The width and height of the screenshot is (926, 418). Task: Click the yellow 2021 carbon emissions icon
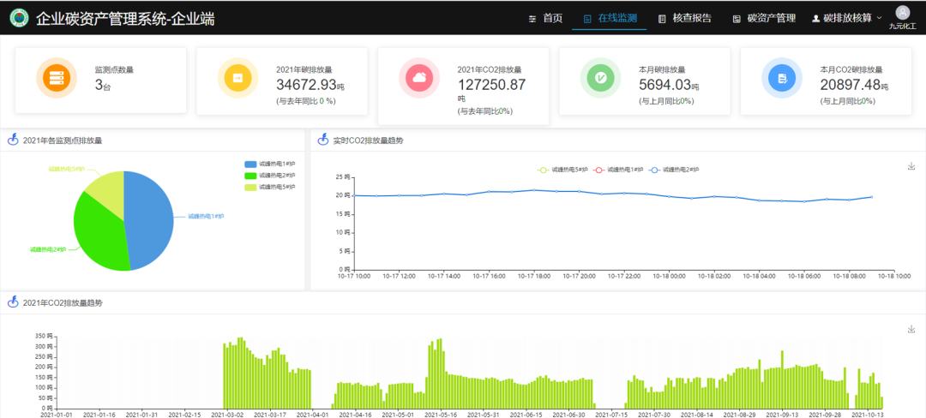(238, 79)
